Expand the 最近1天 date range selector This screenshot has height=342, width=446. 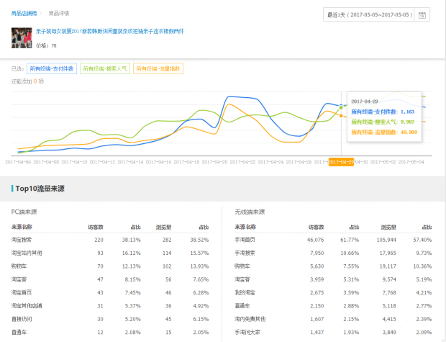pyautogui.click(x=369, y=14)
